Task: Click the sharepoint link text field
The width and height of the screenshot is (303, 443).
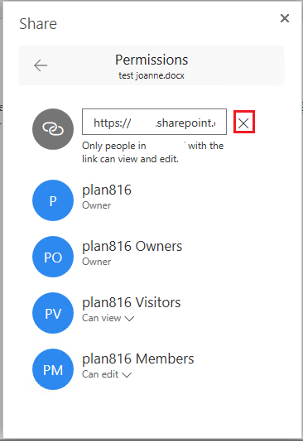Action: click(x=154, y=122)
